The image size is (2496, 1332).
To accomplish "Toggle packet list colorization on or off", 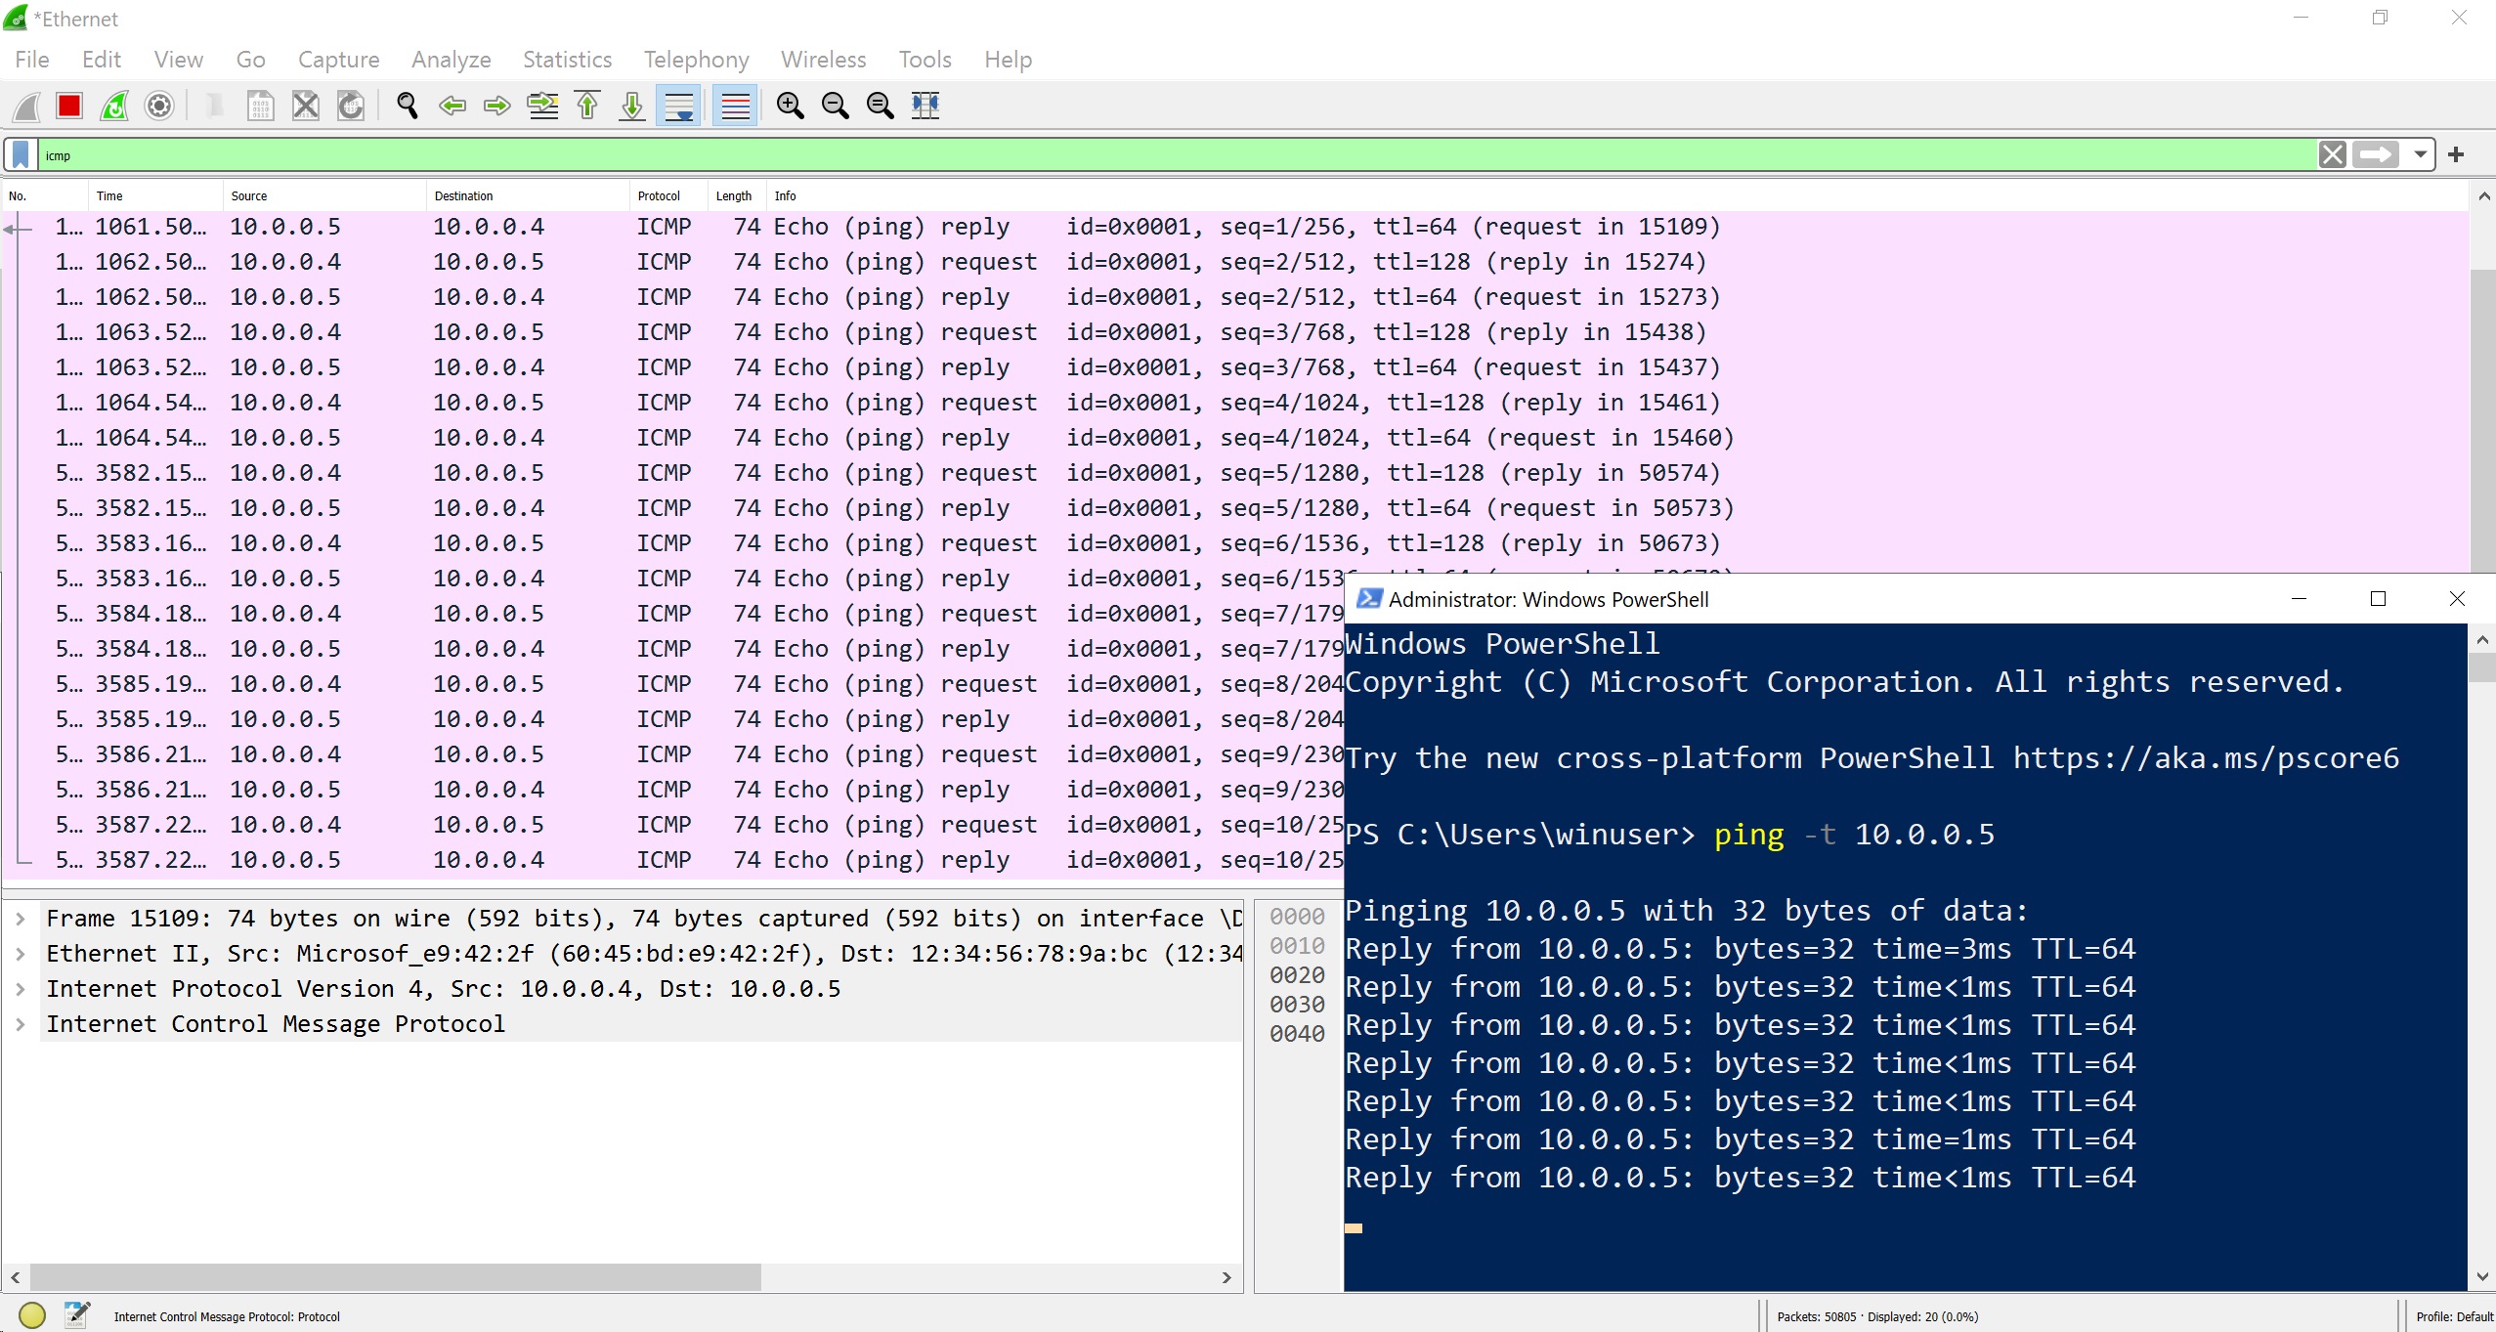I will [733, 104].
